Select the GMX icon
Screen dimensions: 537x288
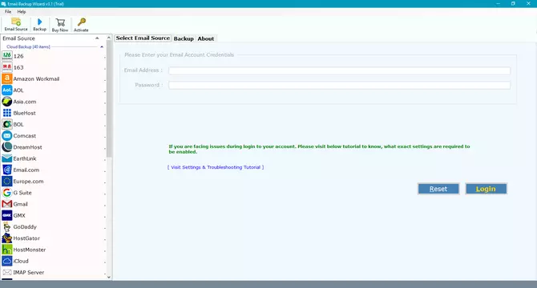click(x=7, y=215)
